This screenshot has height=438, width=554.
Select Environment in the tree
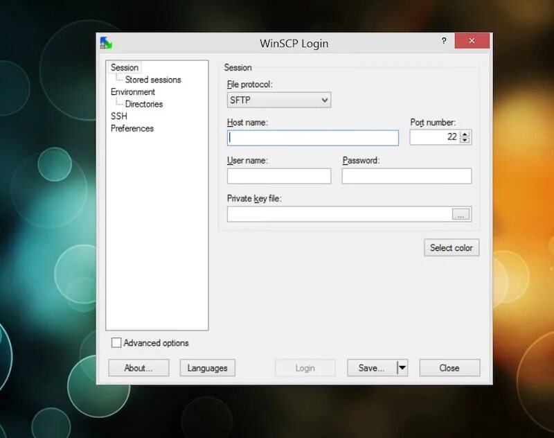pyautogui.click(x=133, y=92)
